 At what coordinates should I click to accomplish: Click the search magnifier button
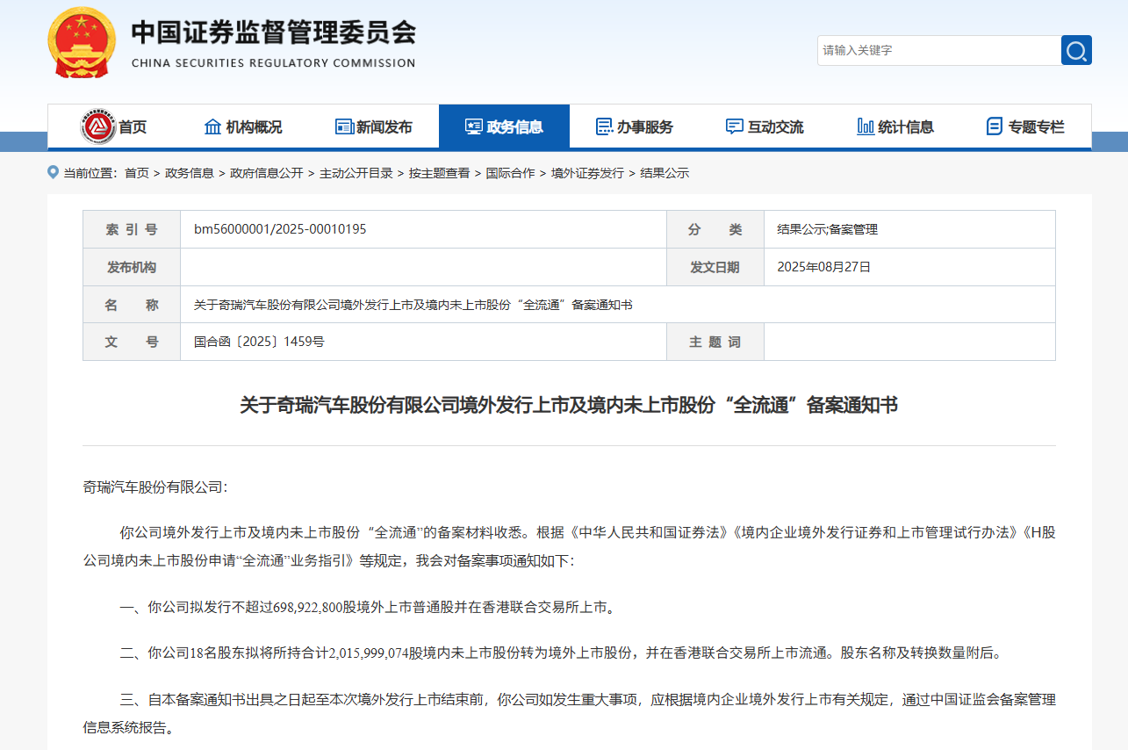(x=1076, y=50)
